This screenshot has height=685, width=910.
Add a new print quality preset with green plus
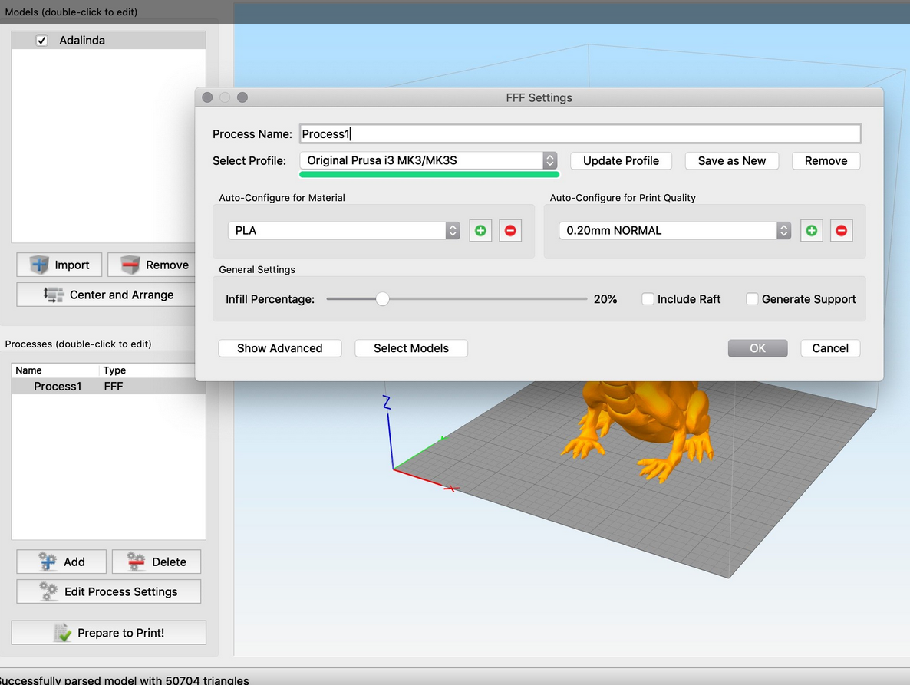click(811, 231)
